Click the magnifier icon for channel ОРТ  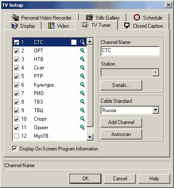pyautogui.click(x=82, y=51)
